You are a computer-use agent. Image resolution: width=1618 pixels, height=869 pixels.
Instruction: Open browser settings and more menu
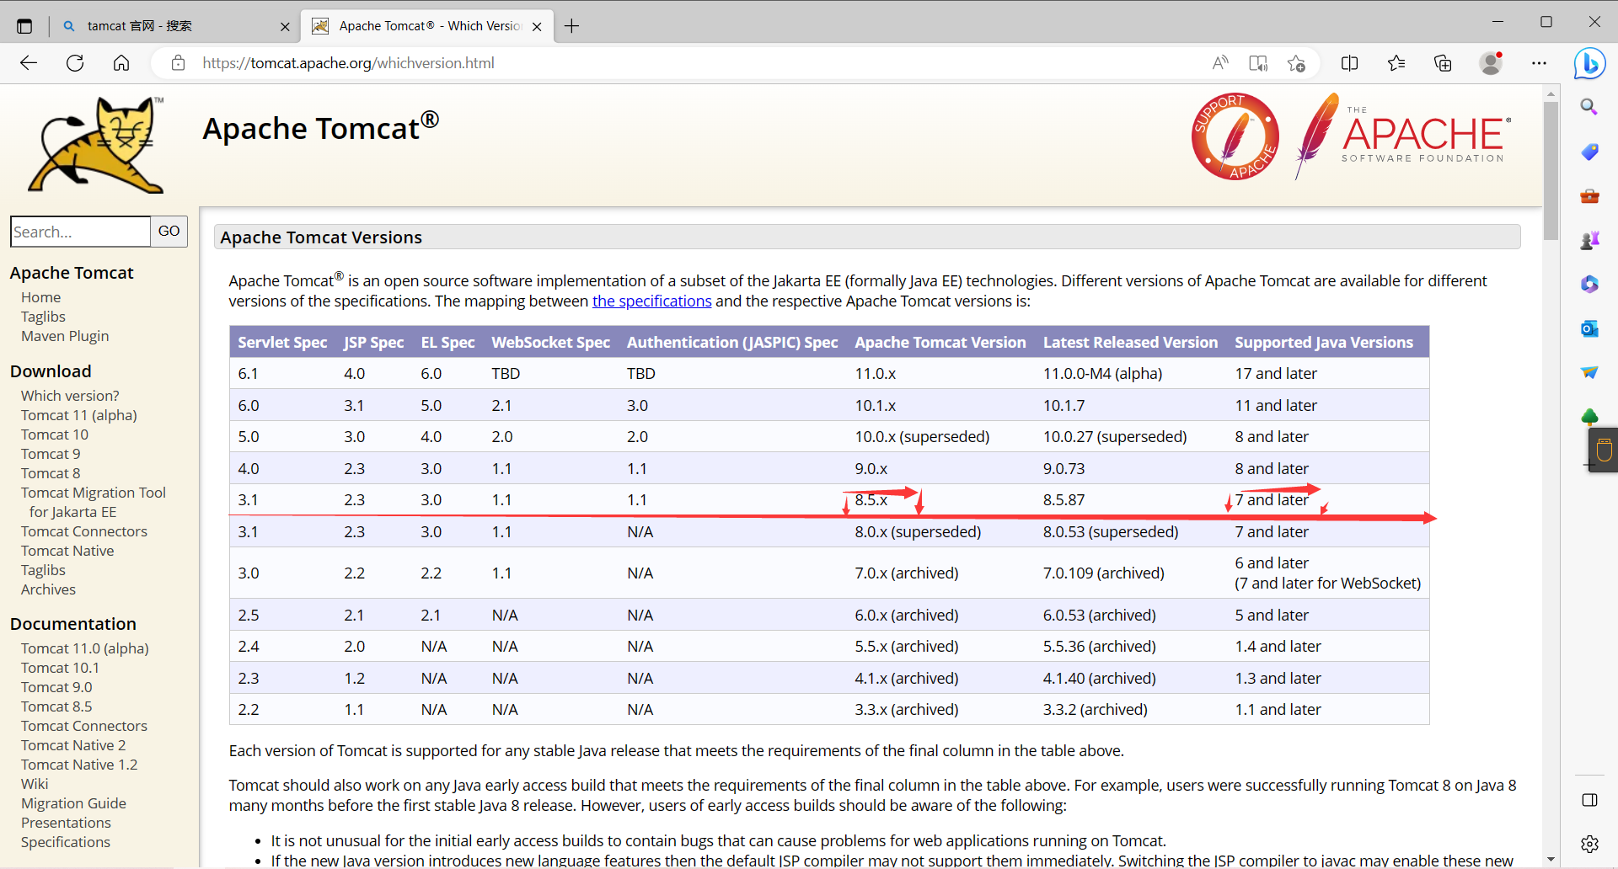1539,63
